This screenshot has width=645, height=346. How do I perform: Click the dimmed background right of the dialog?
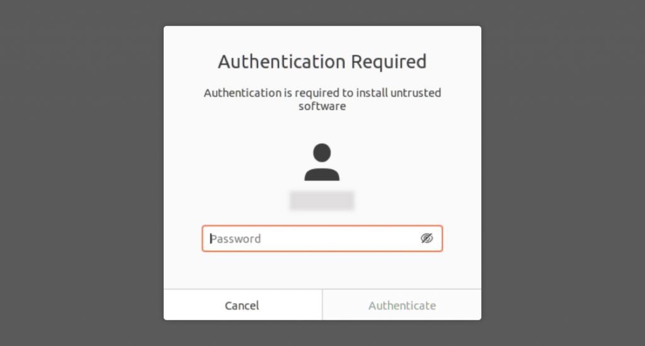(x=562, y=173)
